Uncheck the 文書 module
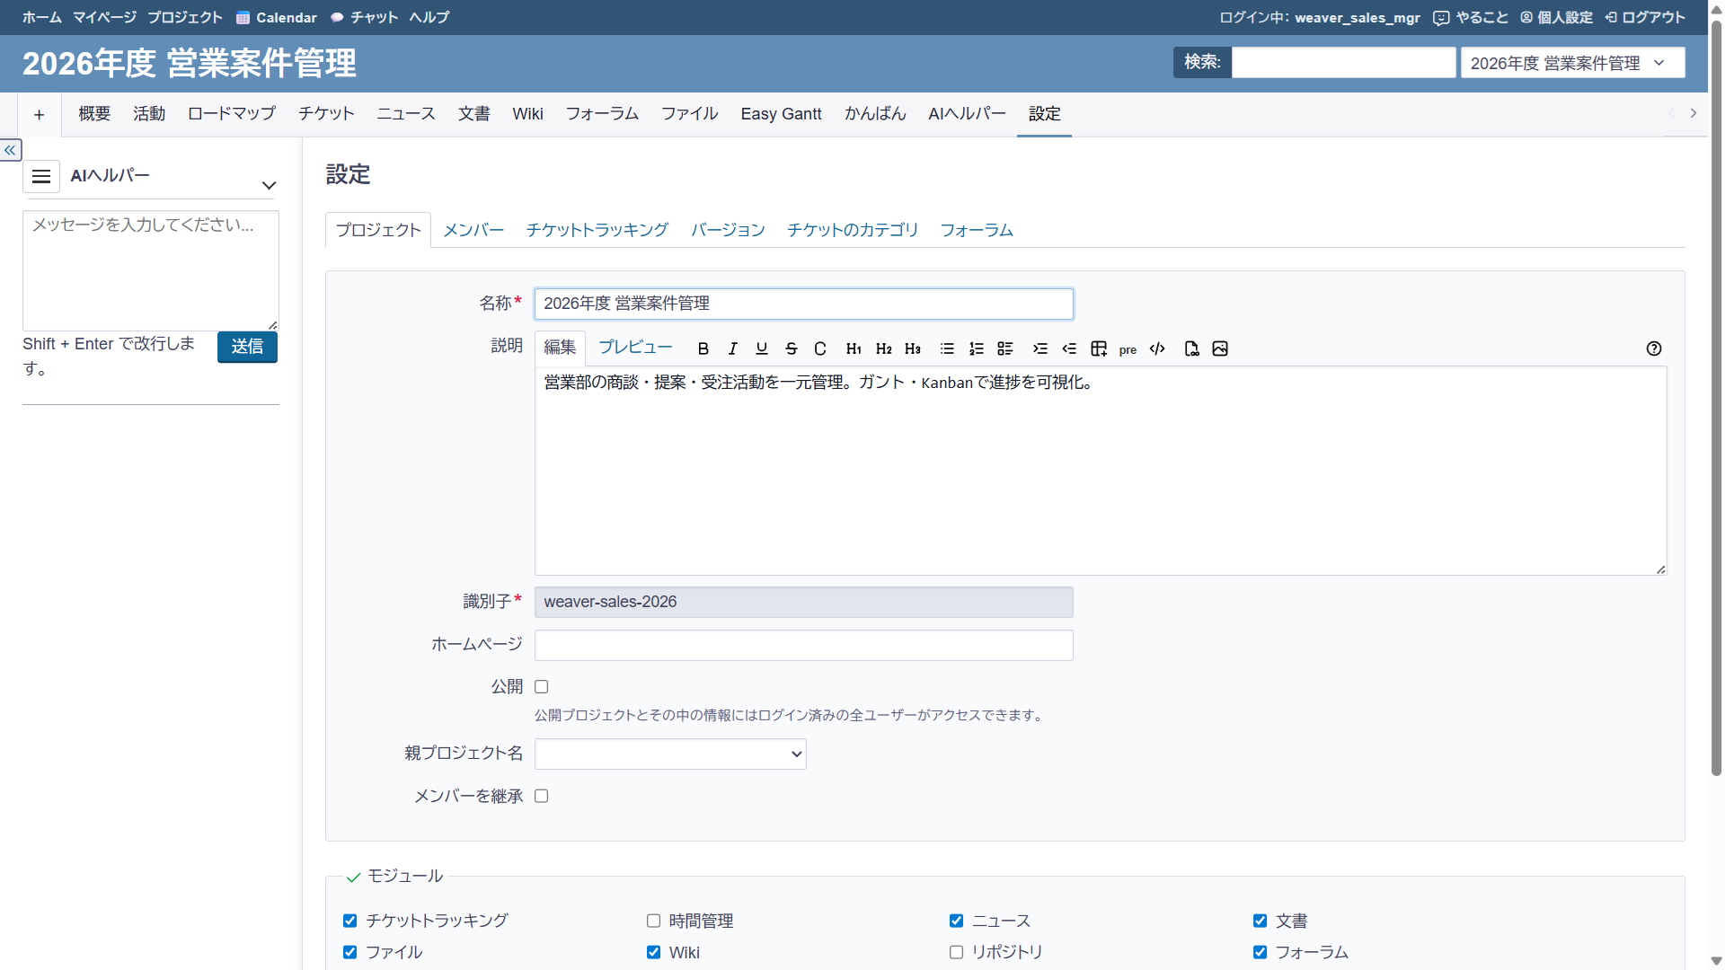The image size is (1725, 970). point(1261,921)
